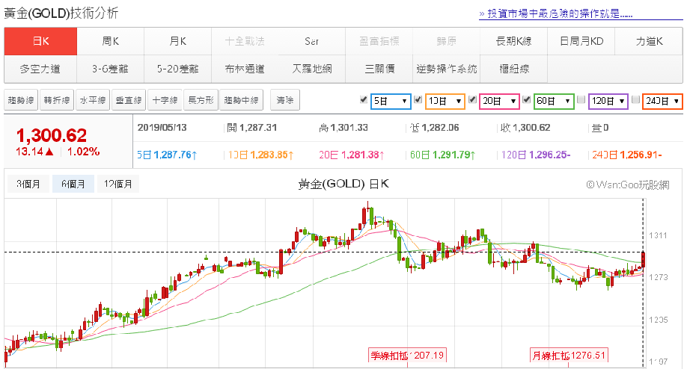The width and height of the screenshot is (684, 369).
Task: Uncheck the 5日 moving average checkbox
Action: click(364, 99)
